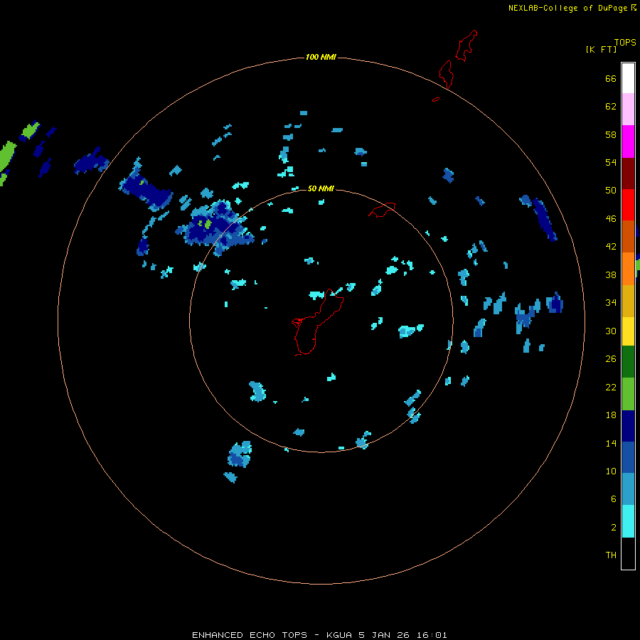Select the gold legend swatch

coord(628,301)
